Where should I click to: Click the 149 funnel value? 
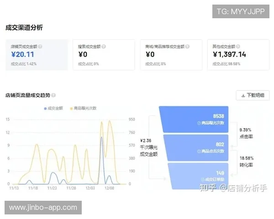click(x=220, y=173)
